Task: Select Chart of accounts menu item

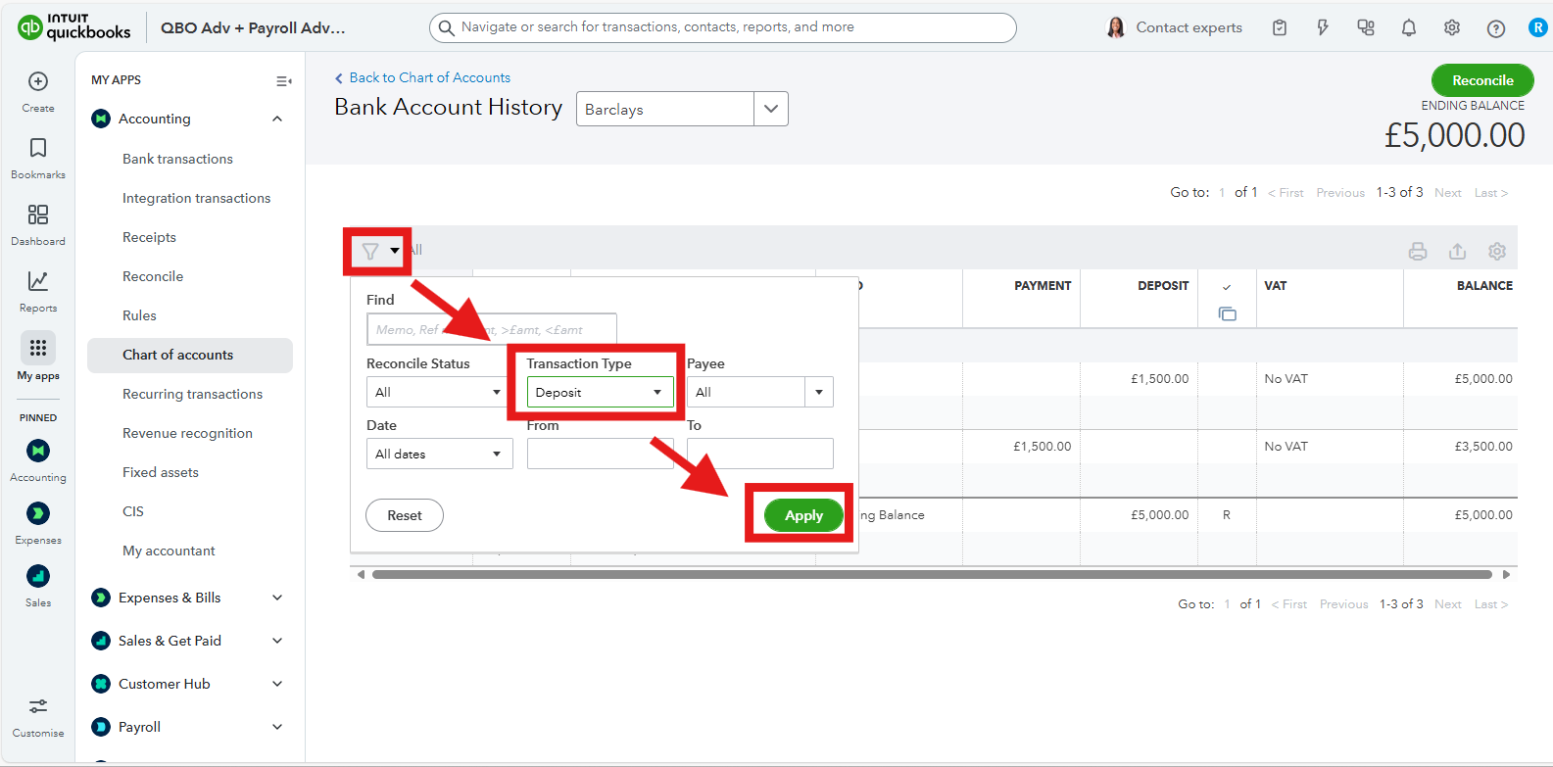Action: 177,355
